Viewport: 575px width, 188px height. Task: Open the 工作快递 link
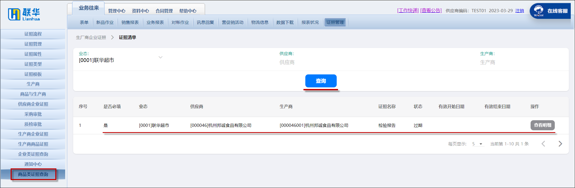pos(408,11)
